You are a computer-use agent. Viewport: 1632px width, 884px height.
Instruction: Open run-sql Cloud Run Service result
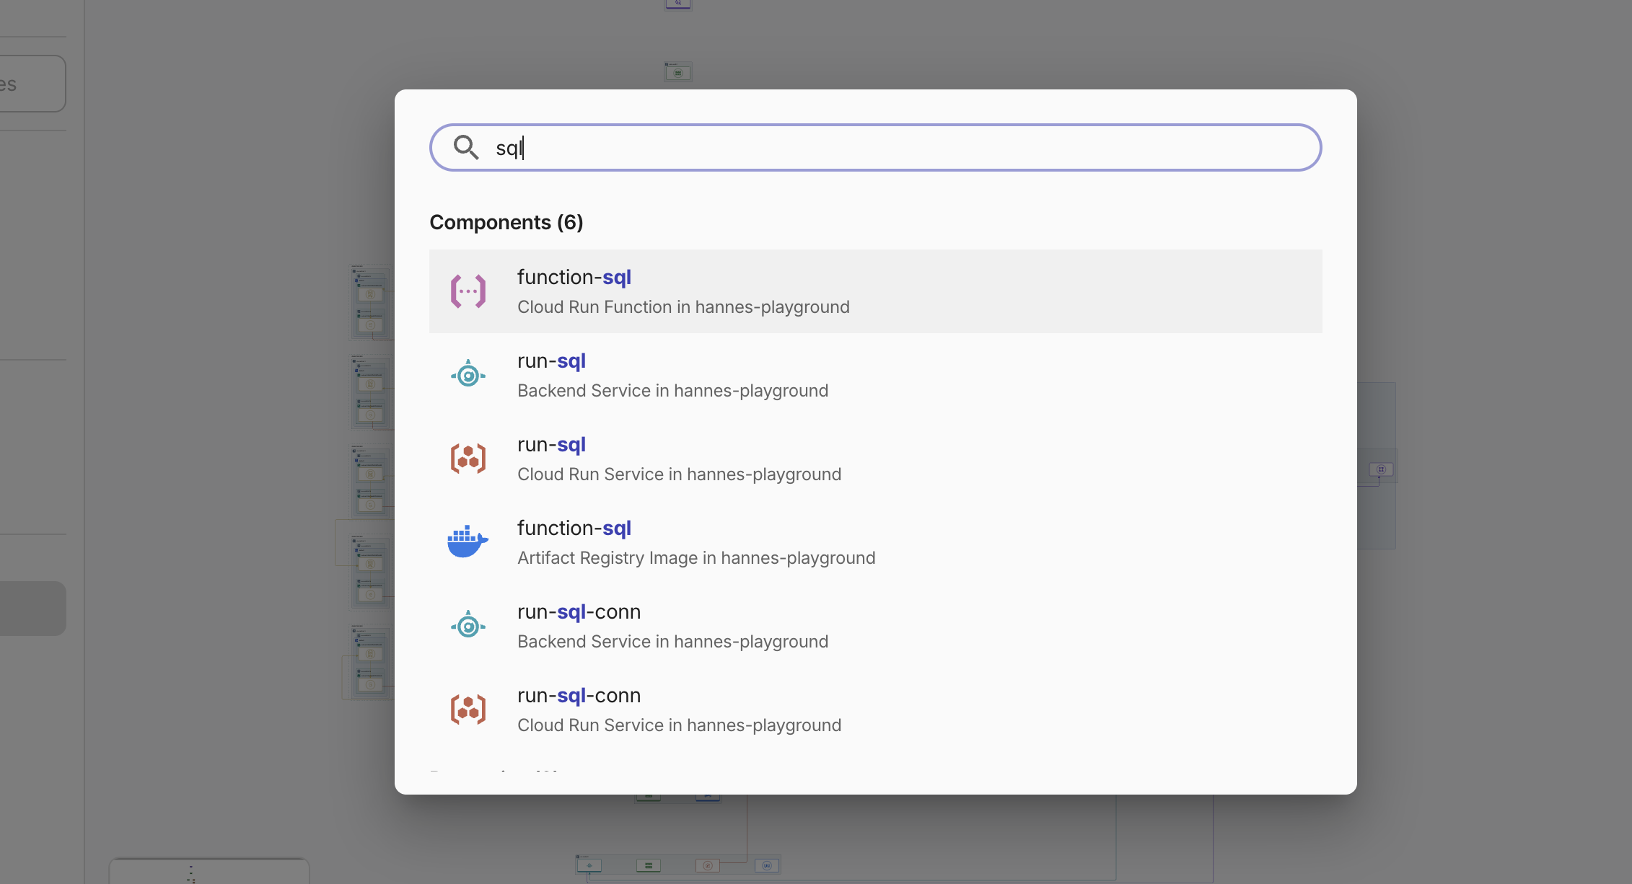(875, 459)
